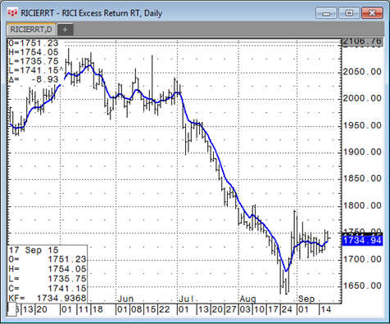Click the Jul month marker on time axis
The width and height of the screenshot is (390, 324).
[x=186, y=299]
